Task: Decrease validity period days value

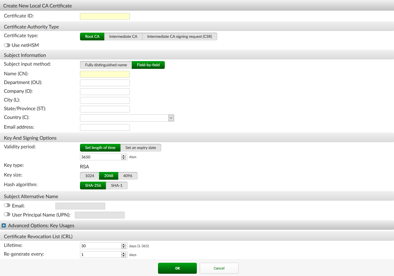Action: click(124, 158)
